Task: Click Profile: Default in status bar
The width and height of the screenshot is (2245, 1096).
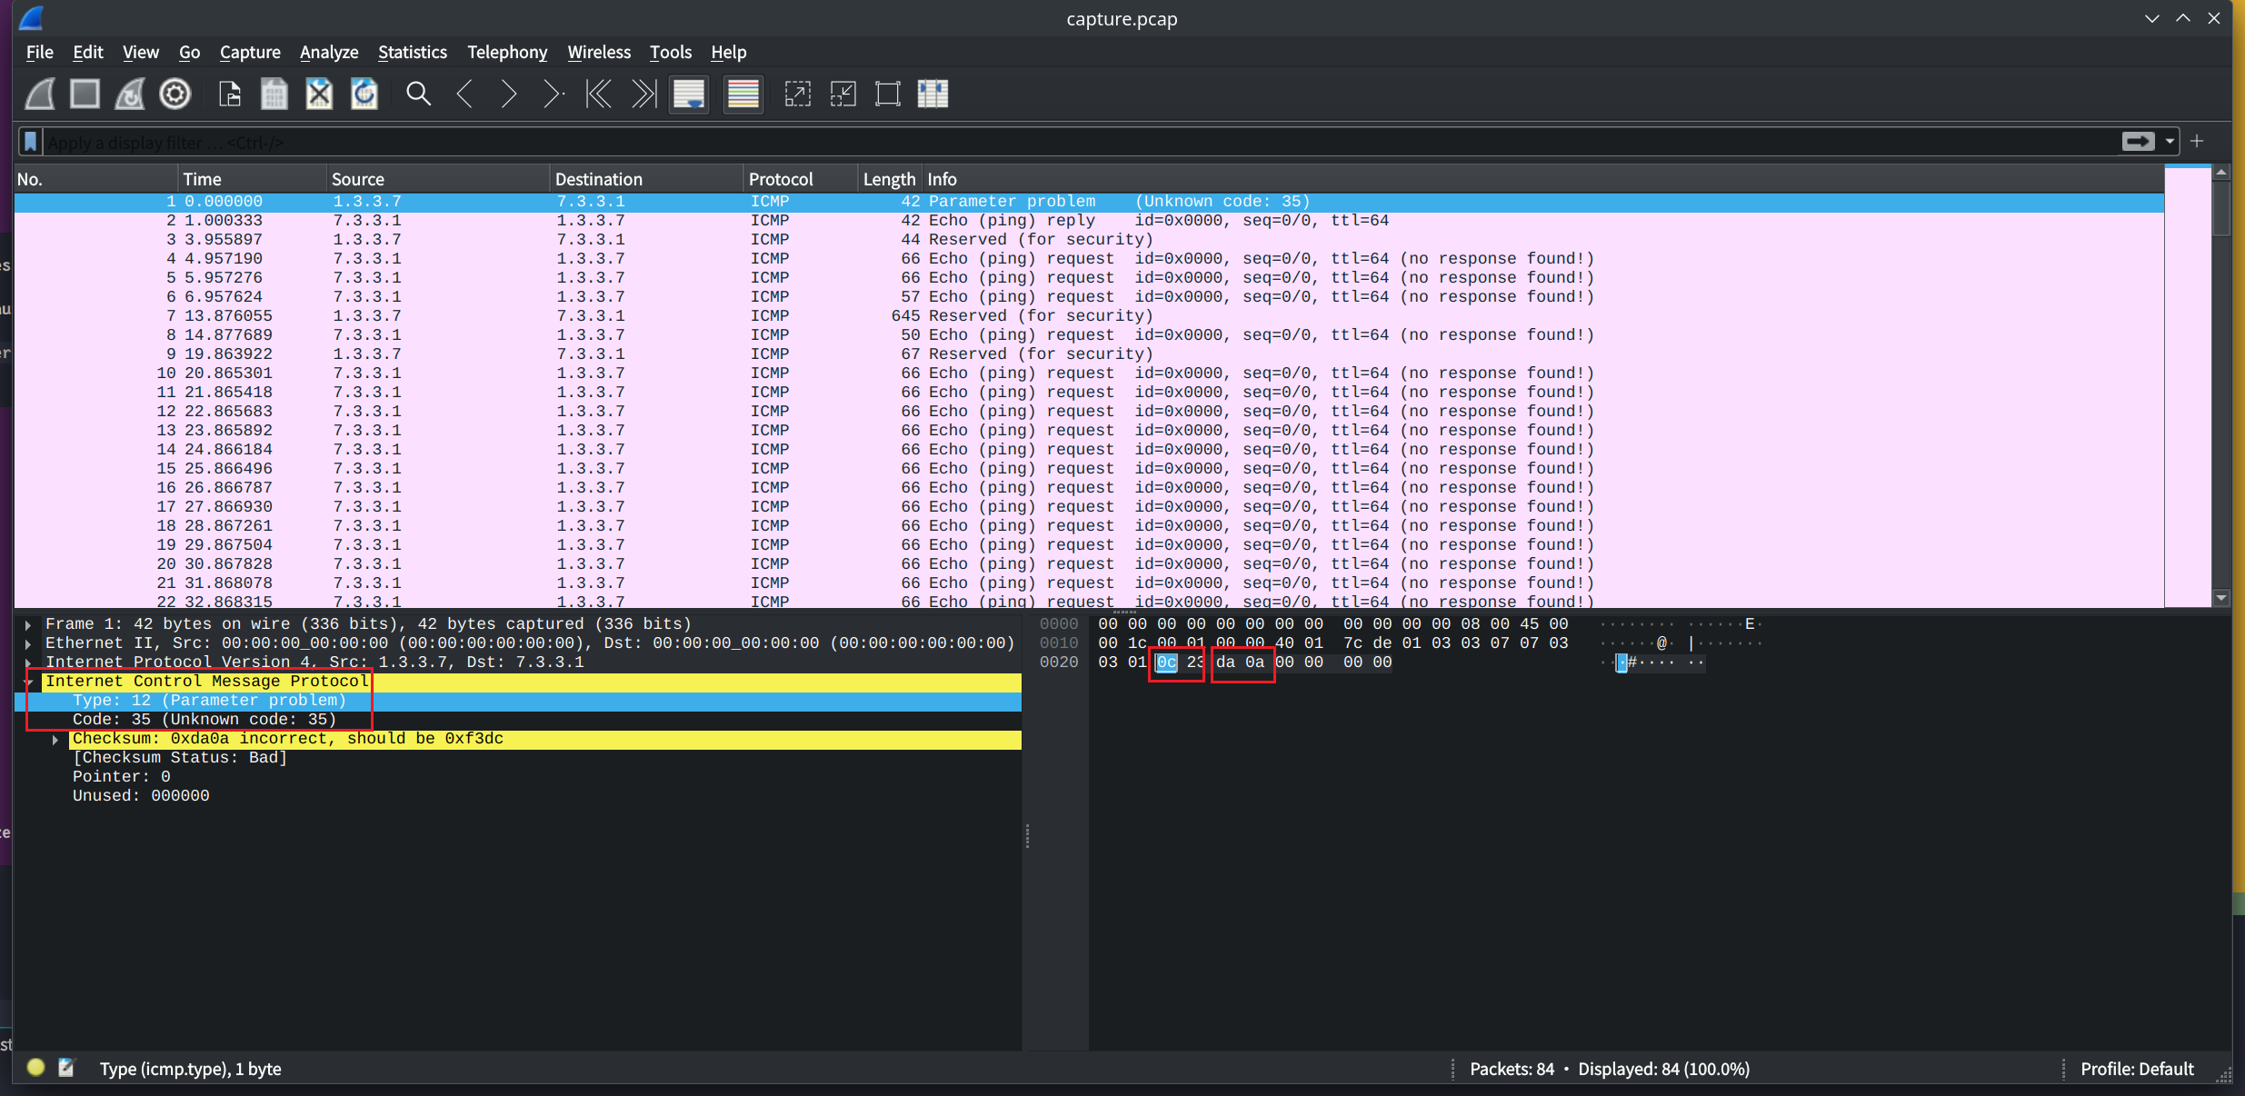Action: tap(2137, 1069)
